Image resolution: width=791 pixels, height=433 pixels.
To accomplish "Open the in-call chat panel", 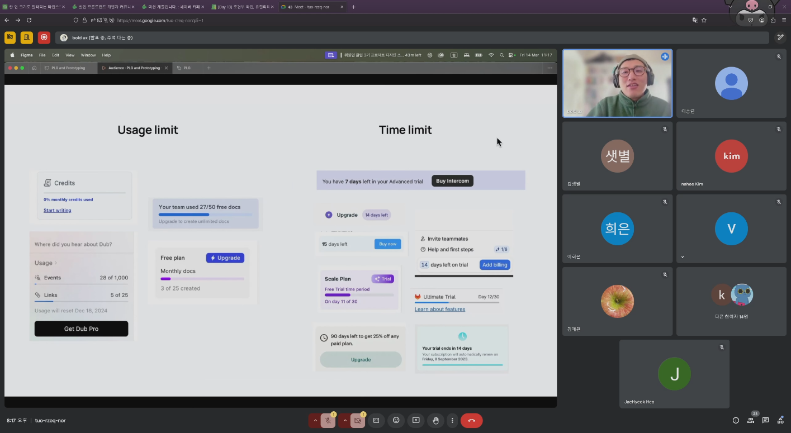I will tap(765, 421).
